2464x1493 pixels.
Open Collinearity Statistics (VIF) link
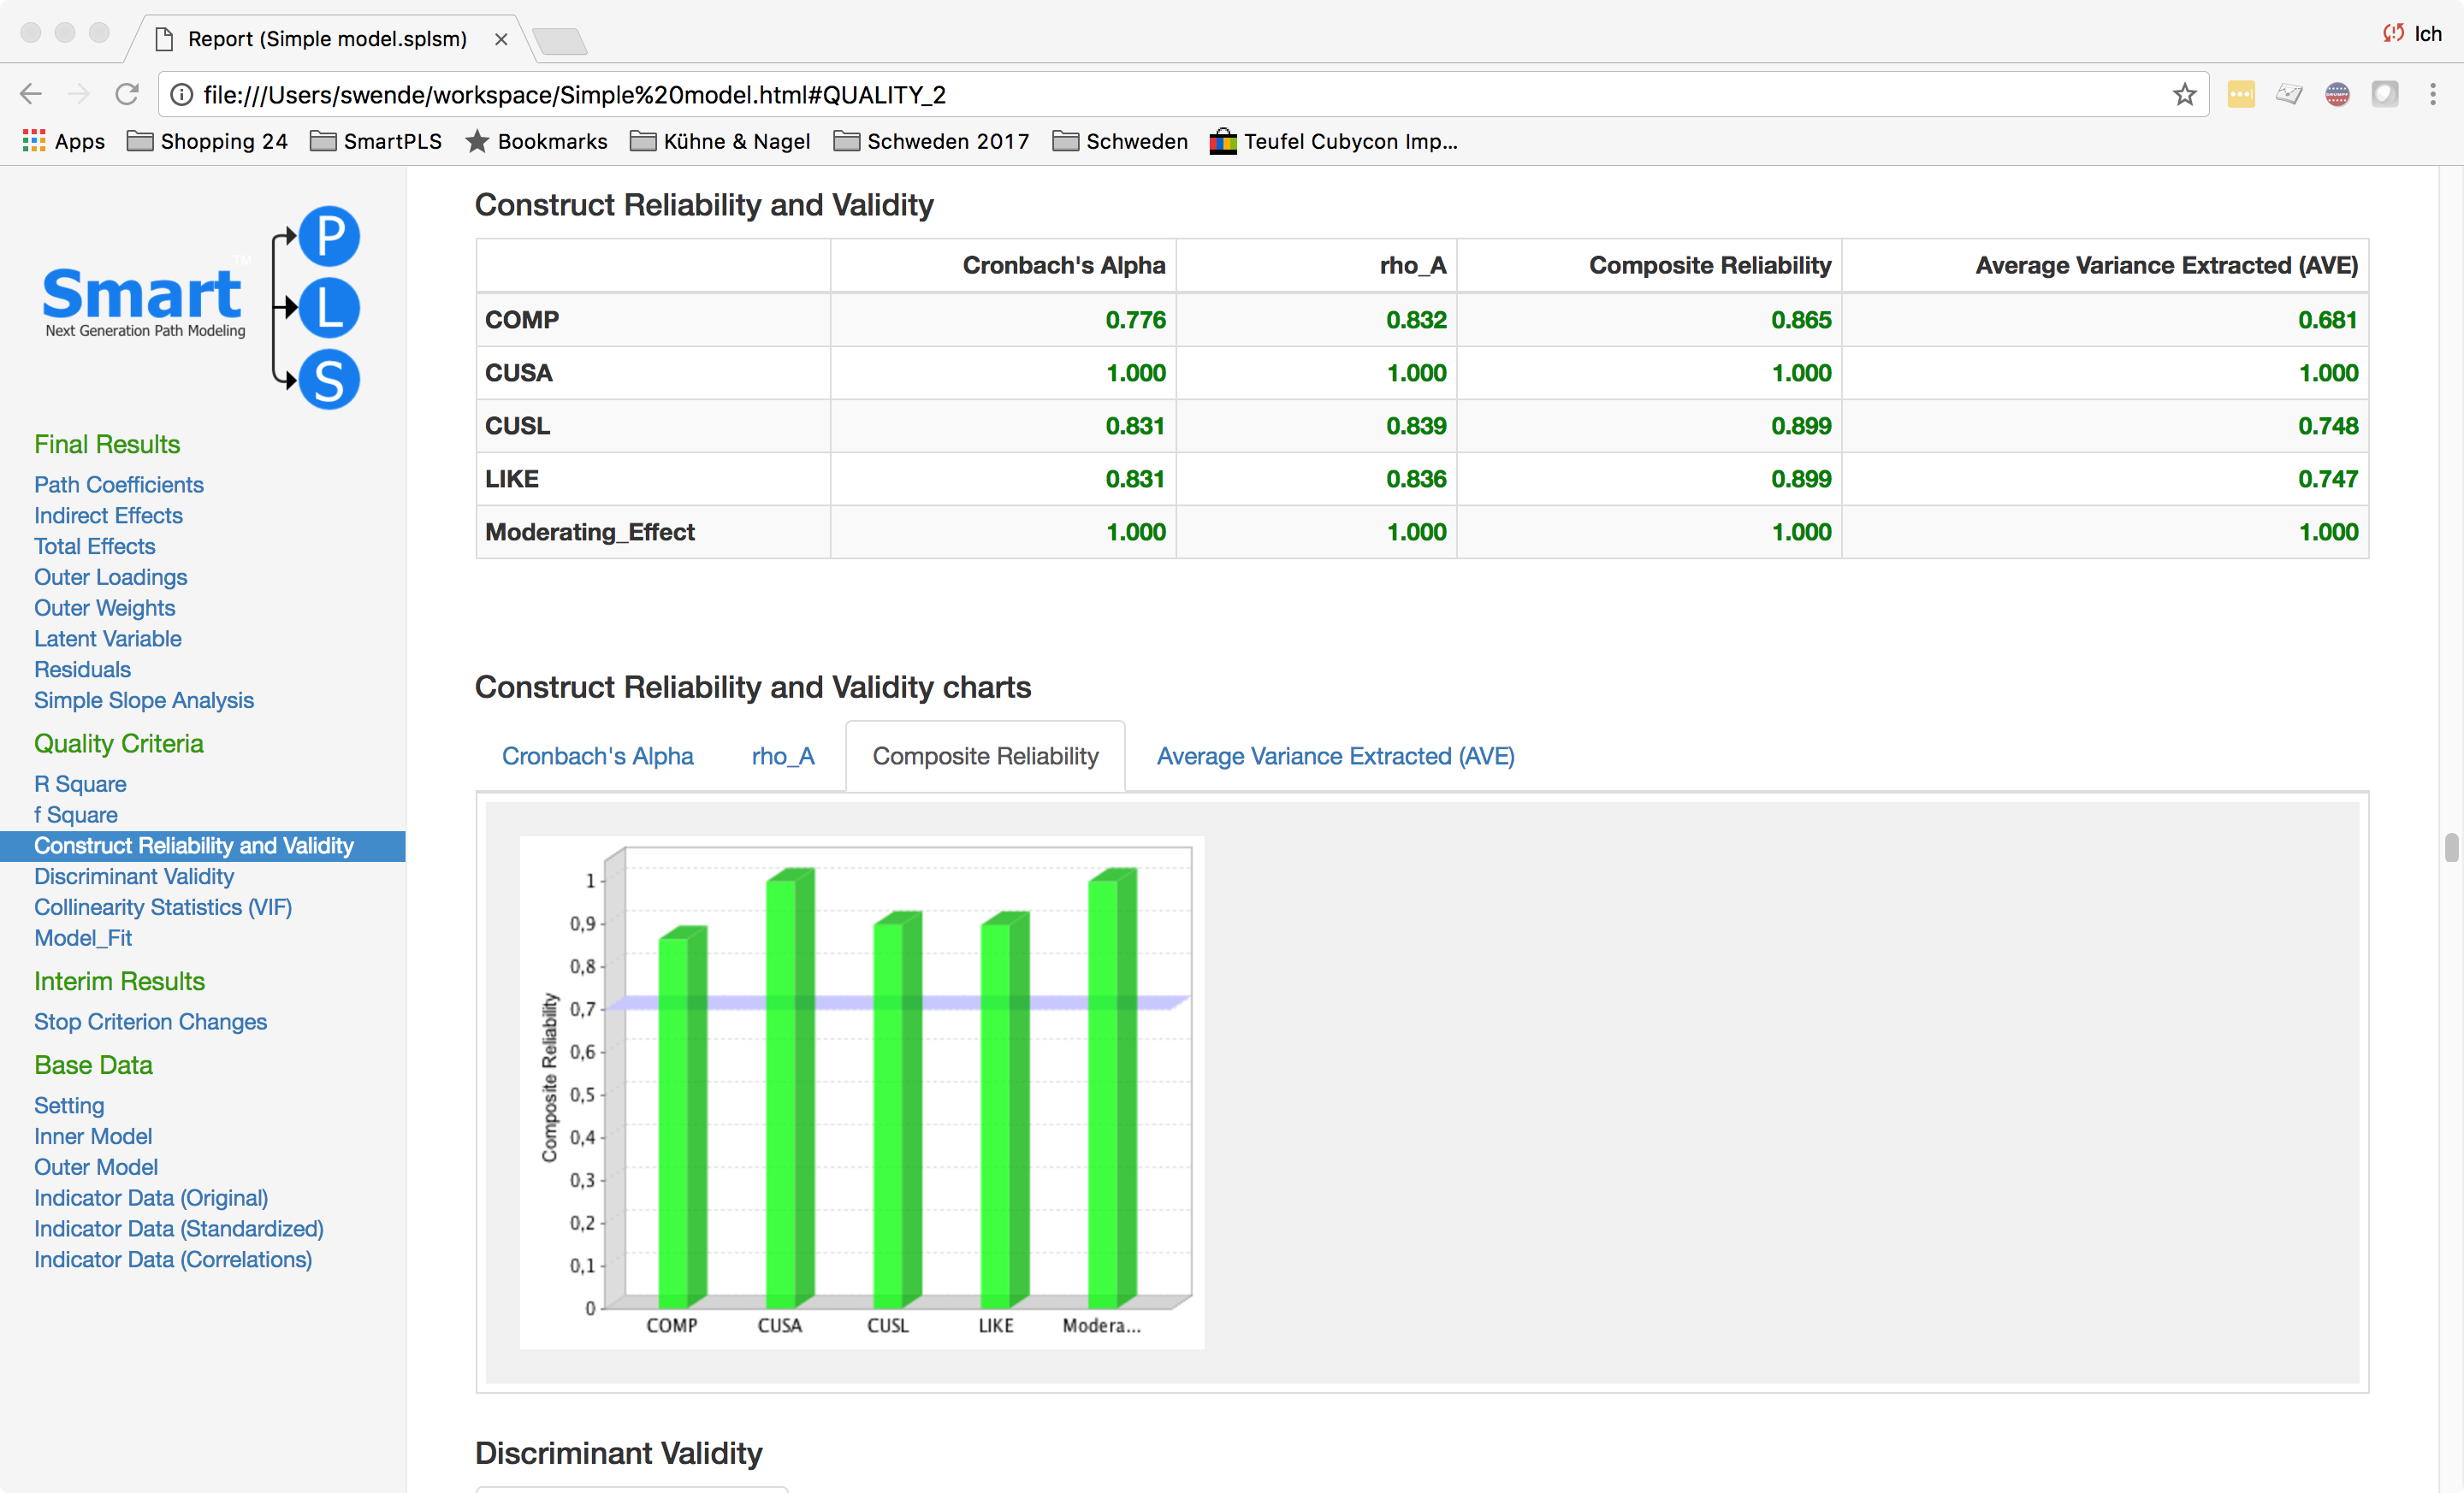pos(163,907)
